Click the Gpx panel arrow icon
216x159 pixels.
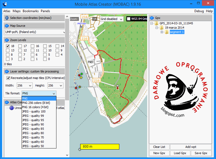(152, 18)
